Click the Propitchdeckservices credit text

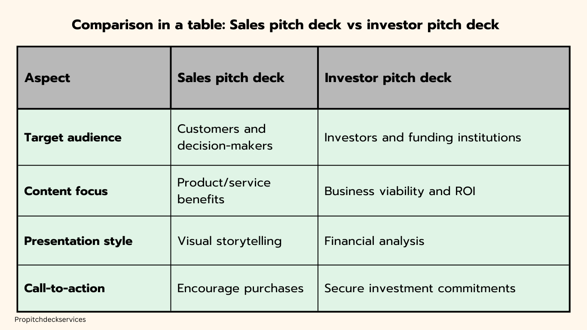coord(50,319)
